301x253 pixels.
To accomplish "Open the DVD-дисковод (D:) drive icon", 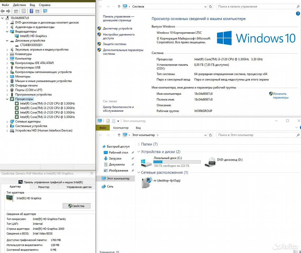I will pyautogui.click(x=210, y=162).
